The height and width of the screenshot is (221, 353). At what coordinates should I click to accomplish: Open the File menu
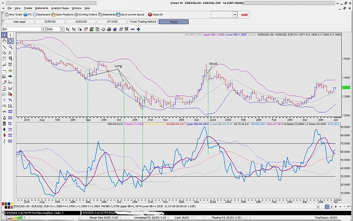click(x=9, y=8)
